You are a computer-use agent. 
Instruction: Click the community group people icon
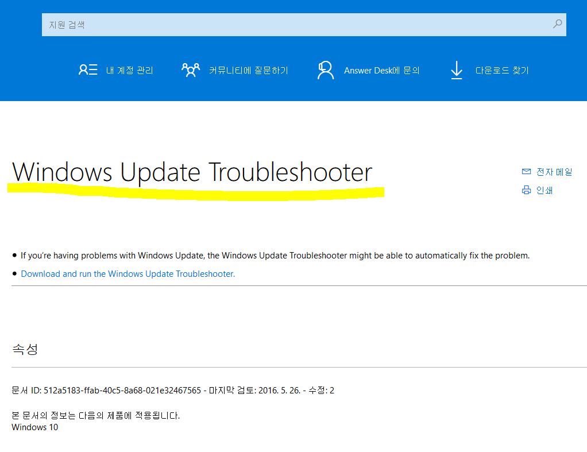(191, 69)
